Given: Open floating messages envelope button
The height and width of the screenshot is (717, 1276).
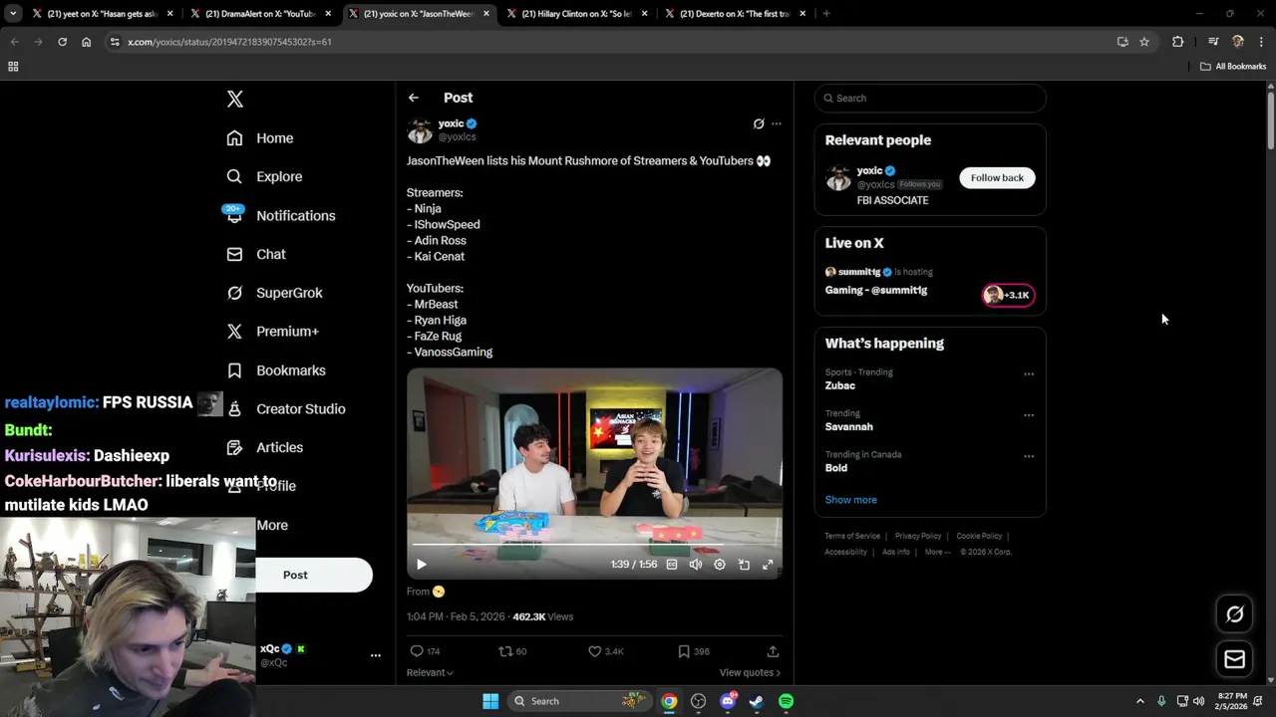Looking at the screenshot, I should [x=1234, y=659].
